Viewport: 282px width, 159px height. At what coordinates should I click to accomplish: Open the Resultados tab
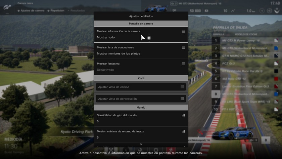(x=76, y=11)
